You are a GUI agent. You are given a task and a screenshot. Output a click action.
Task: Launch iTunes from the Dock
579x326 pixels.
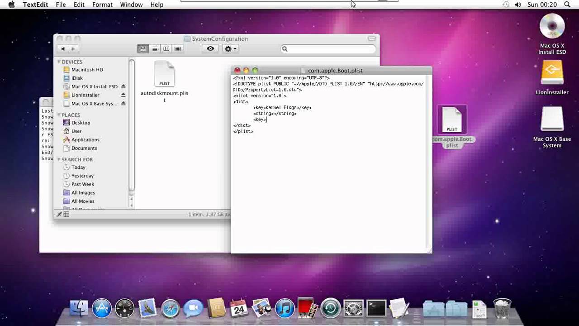point(285,309)
